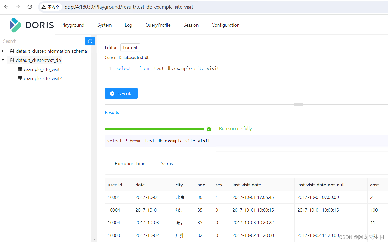Focus the Search input field
Screen dimensions: 388x242
[43, 41]
